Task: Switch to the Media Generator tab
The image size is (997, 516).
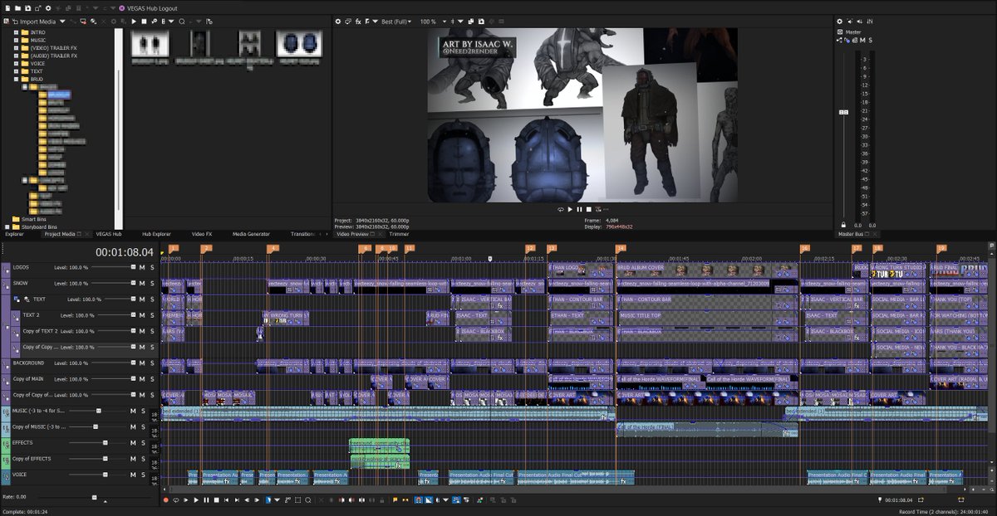Action: [251, 234]
